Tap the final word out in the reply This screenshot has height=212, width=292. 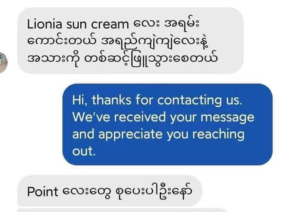click(x=84, y=151)
